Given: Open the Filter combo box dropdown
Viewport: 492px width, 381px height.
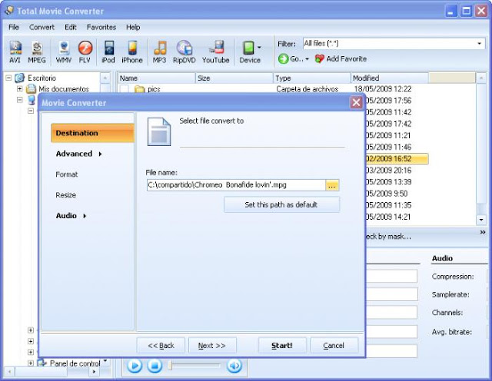Looking at the screenshot, I should click(x=480, y=43).
